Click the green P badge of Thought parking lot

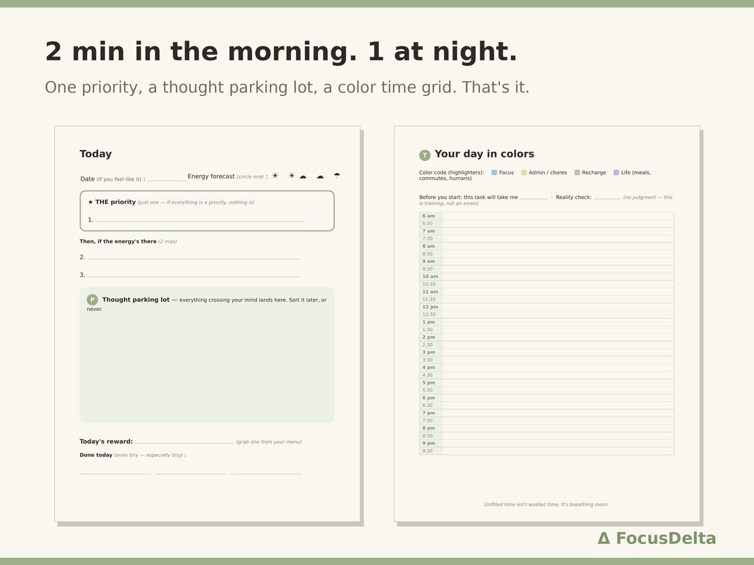point(92,300)
